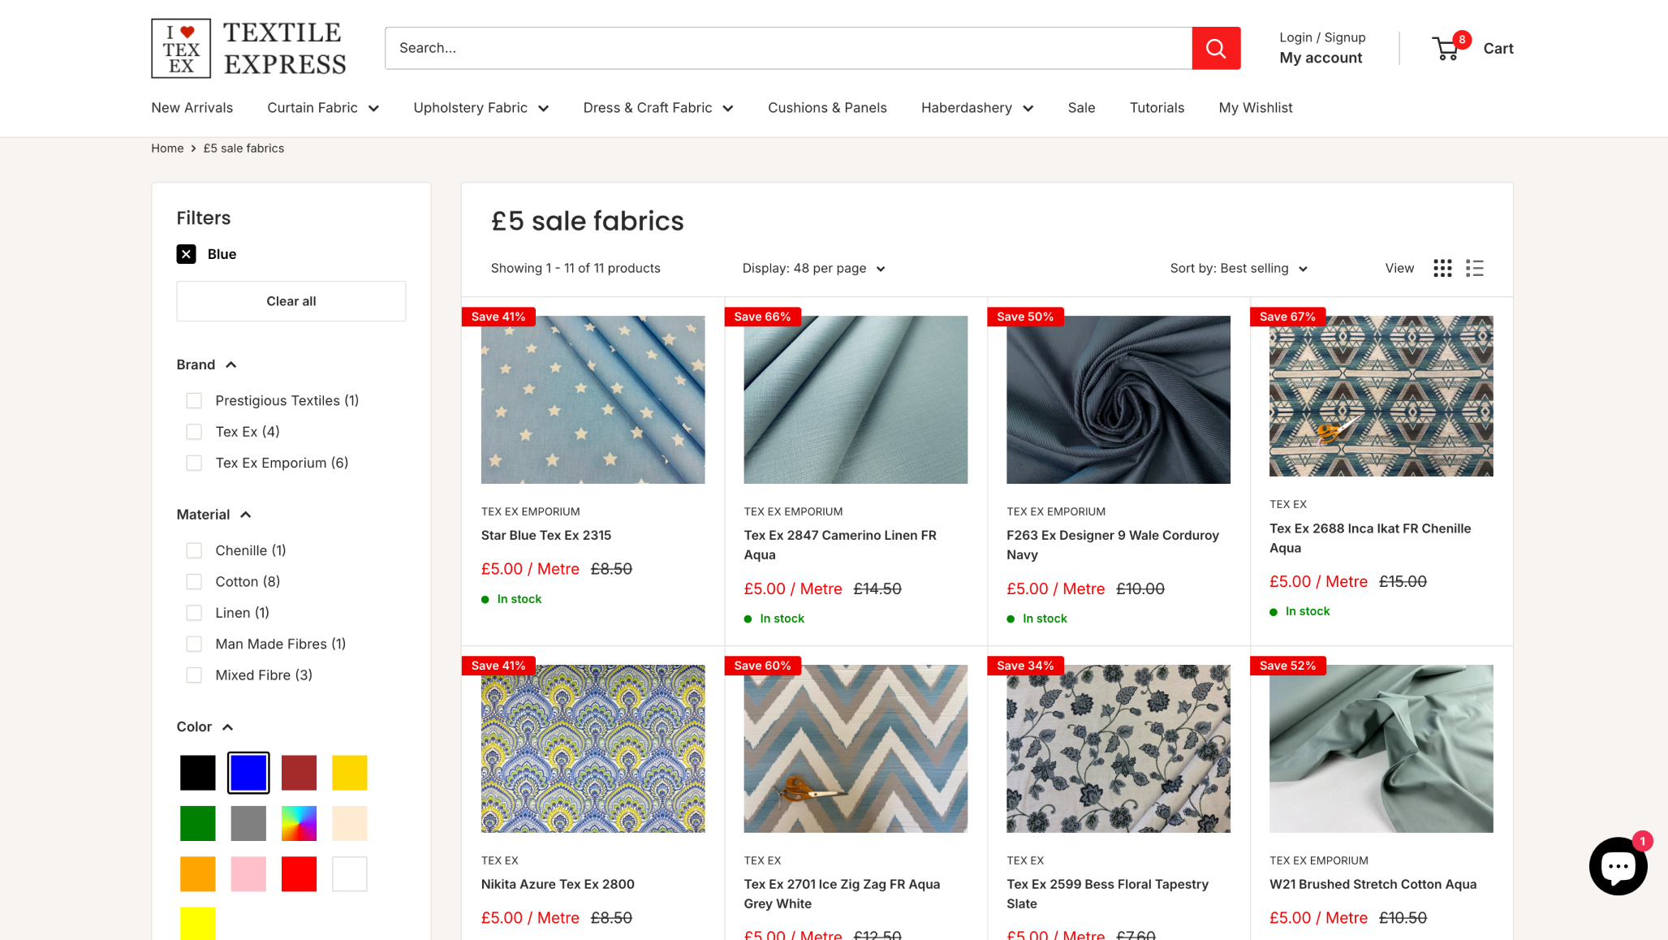Open Login / Signup My account
The width and height of the screenshot is (1668, 940).
(x=1322, y=48)
